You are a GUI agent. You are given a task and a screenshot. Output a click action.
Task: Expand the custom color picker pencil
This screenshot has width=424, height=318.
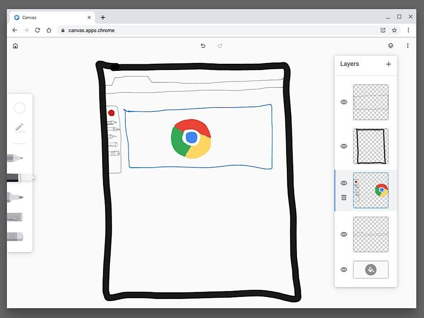[19, 128]
